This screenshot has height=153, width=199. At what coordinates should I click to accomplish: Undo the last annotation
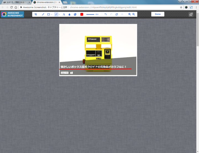[x=106, y=14]
